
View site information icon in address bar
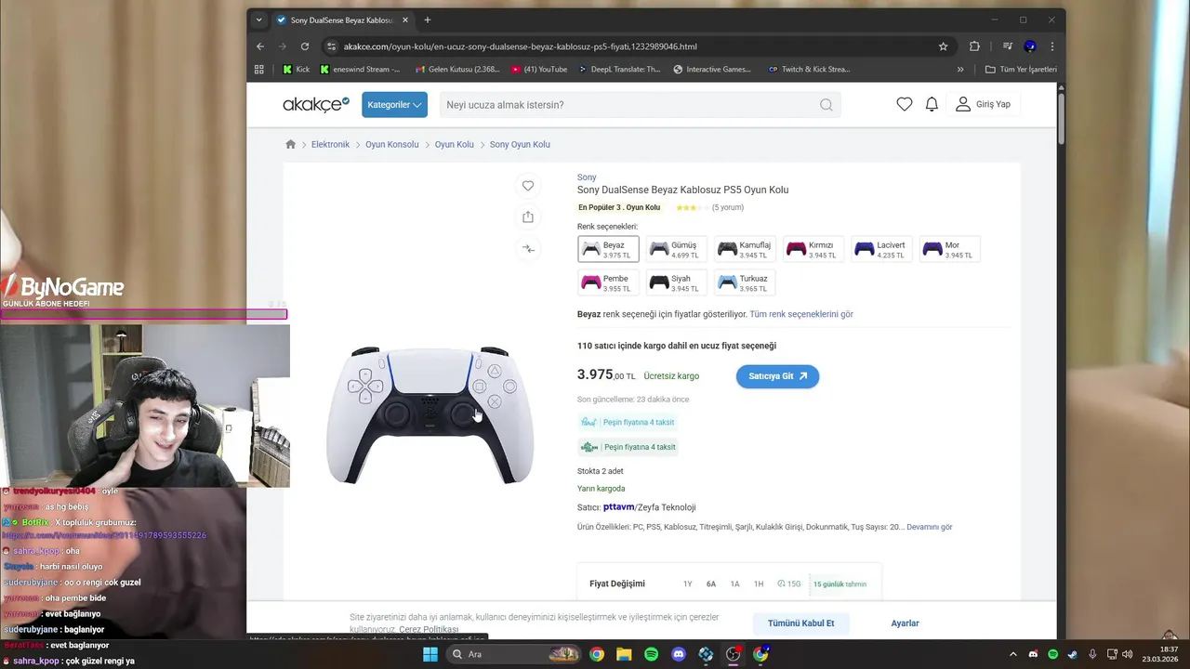click(x=332, y=46)
